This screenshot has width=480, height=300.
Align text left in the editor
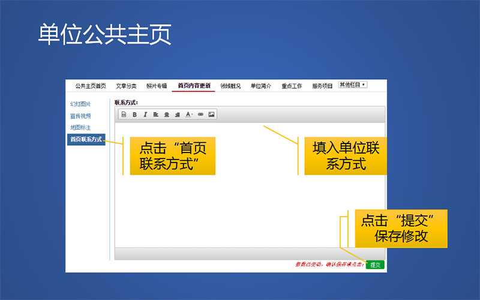click(155, 114)
